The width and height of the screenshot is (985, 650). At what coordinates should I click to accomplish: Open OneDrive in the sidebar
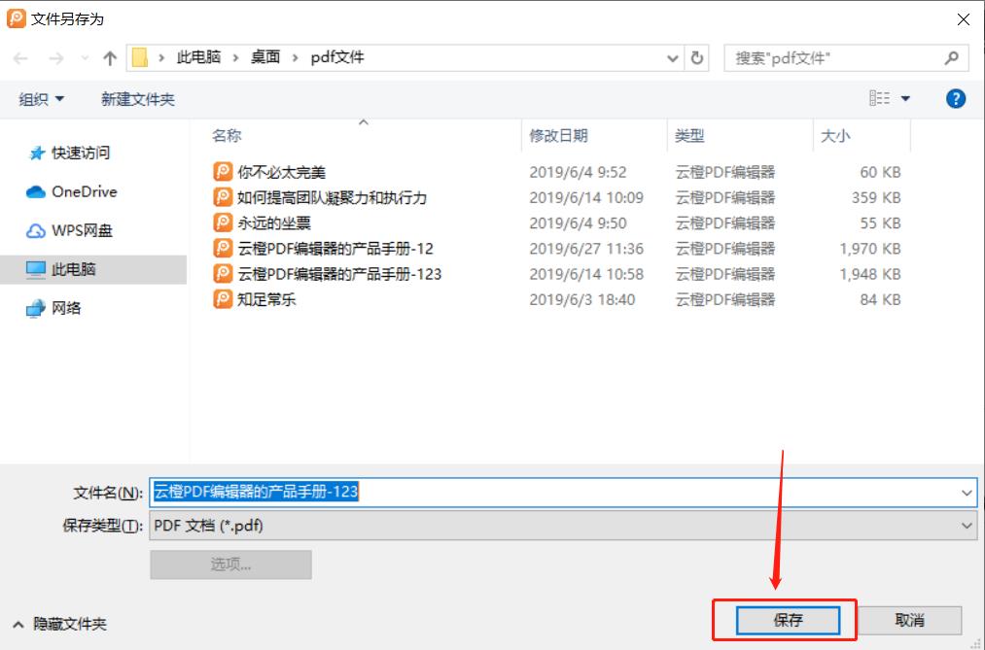[83, 191]
